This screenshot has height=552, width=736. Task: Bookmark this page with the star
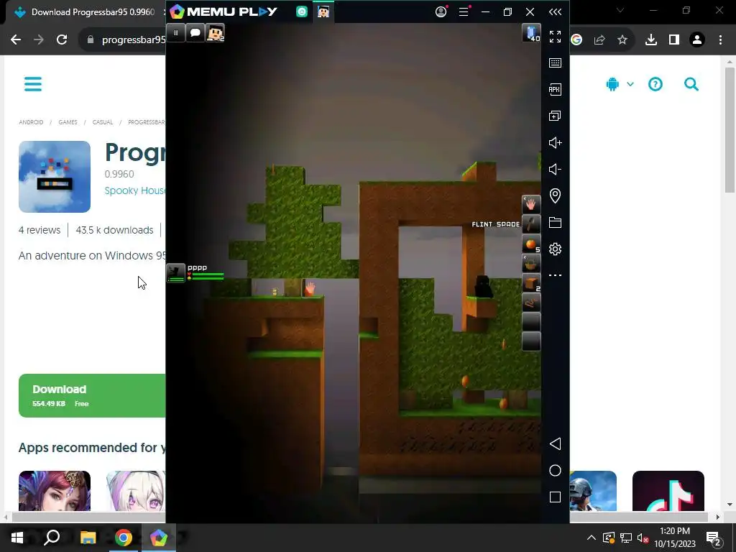(x=622, y=40)
